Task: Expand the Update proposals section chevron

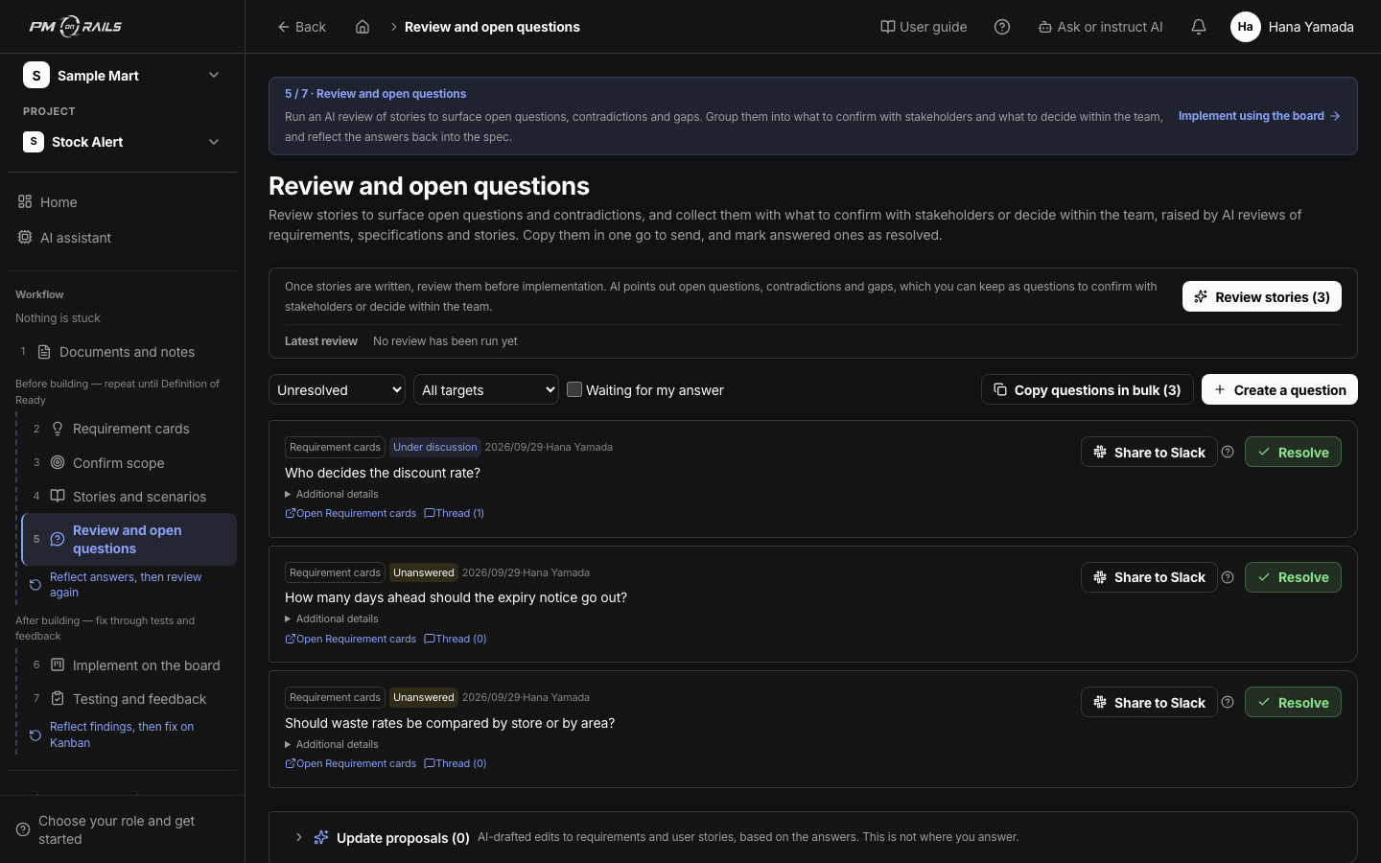Action: click(x=298, y=837)
